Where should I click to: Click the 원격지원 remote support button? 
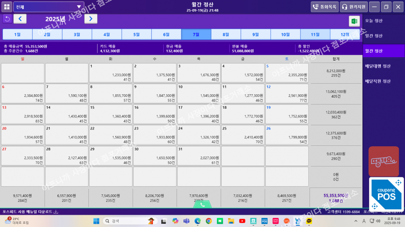pyautogui.click(x=353, y=7)
